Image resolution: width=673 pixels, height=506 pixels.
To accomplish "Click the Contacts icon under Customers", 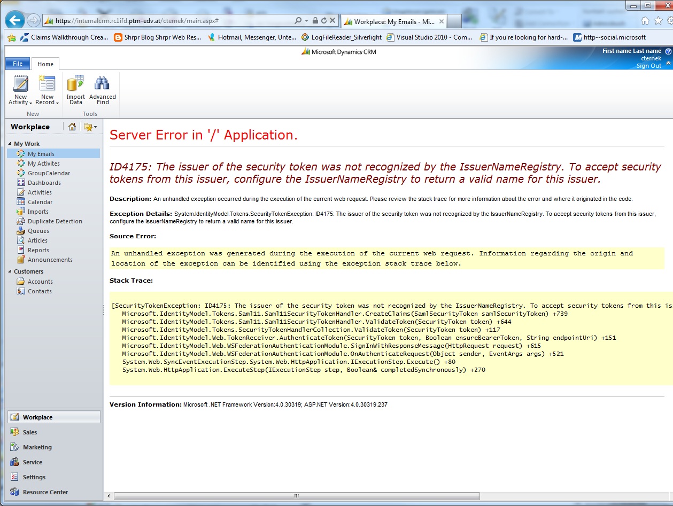I will (21, 291).
